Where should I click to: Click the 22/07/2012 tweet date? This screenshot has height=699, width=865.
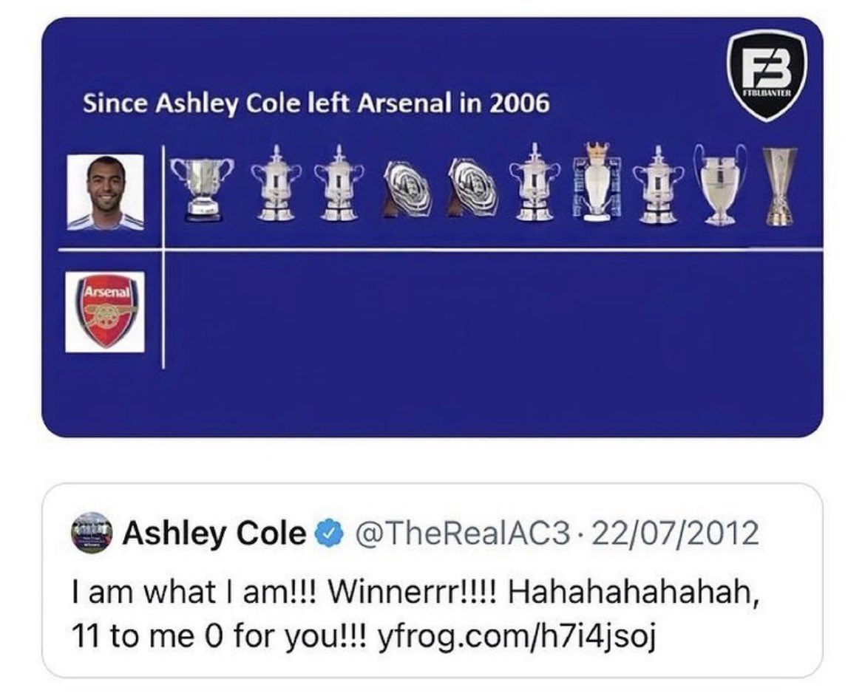tap(674, 533)
